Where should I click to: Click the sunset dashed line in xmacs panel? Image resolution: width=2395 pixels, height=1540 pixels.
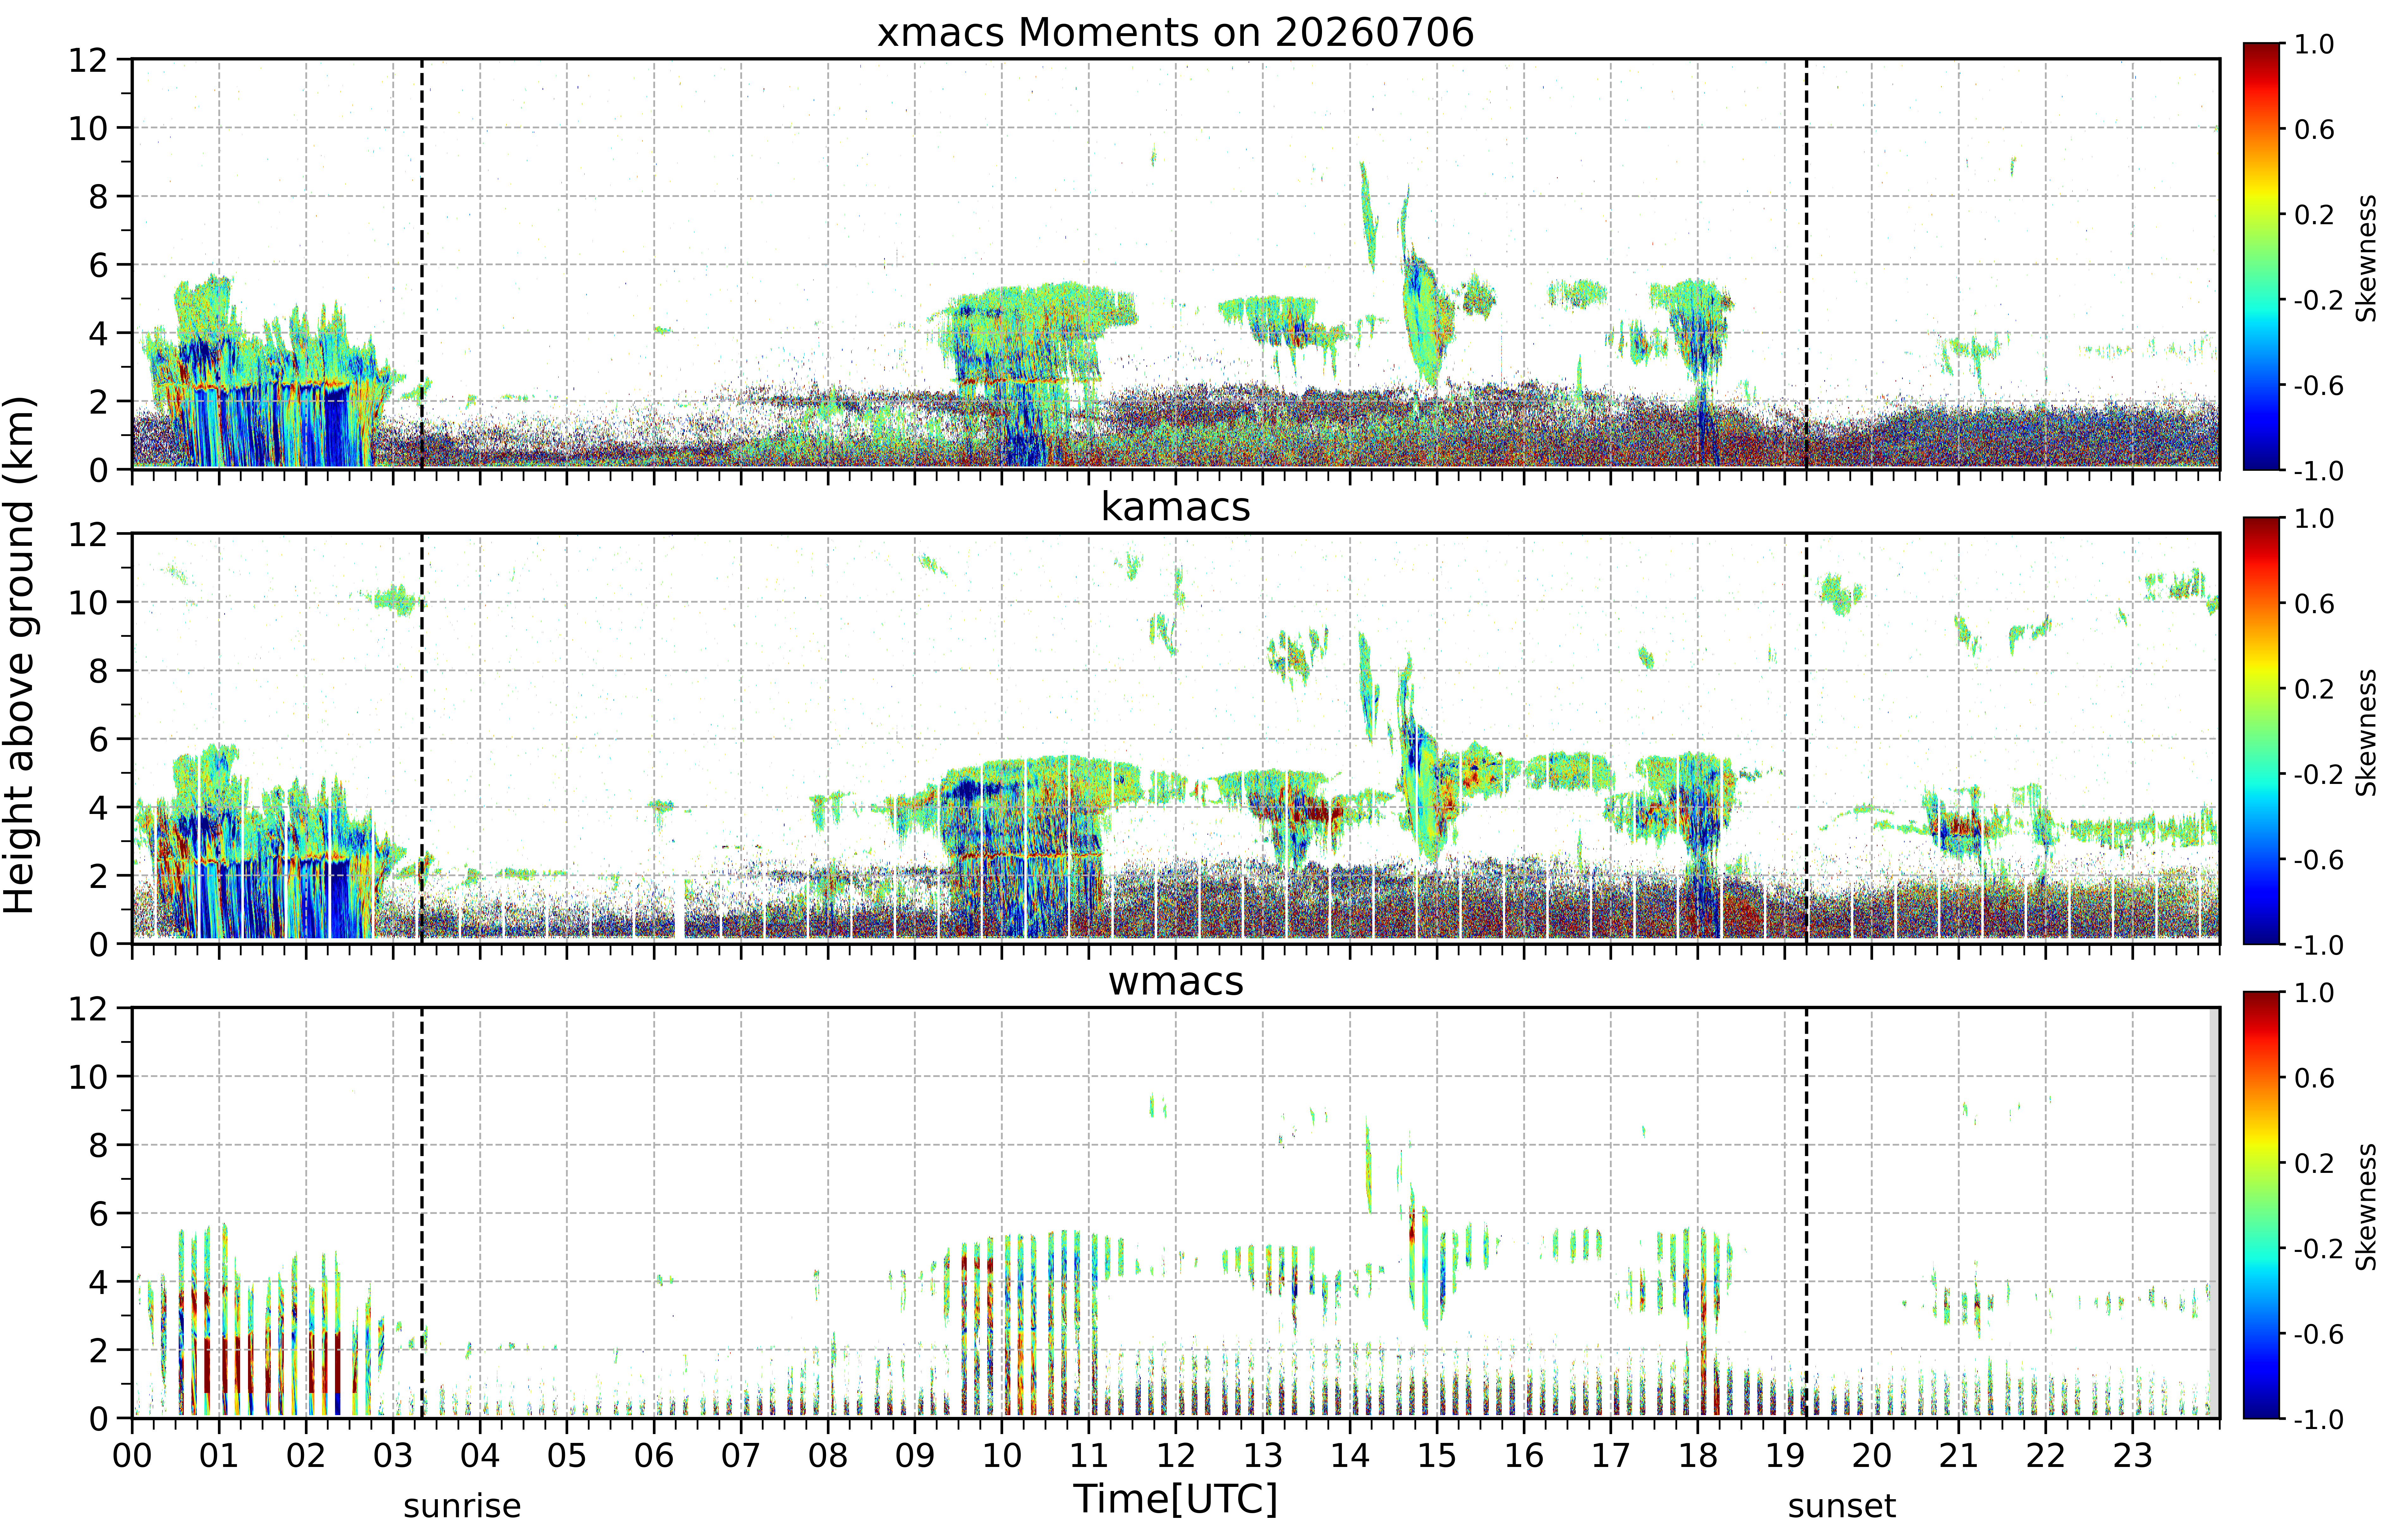click(1807, 264)
